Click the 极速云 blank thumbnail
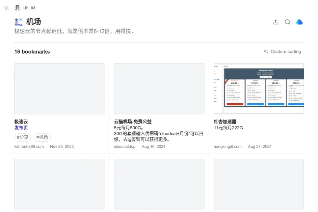 coord(59,89)
